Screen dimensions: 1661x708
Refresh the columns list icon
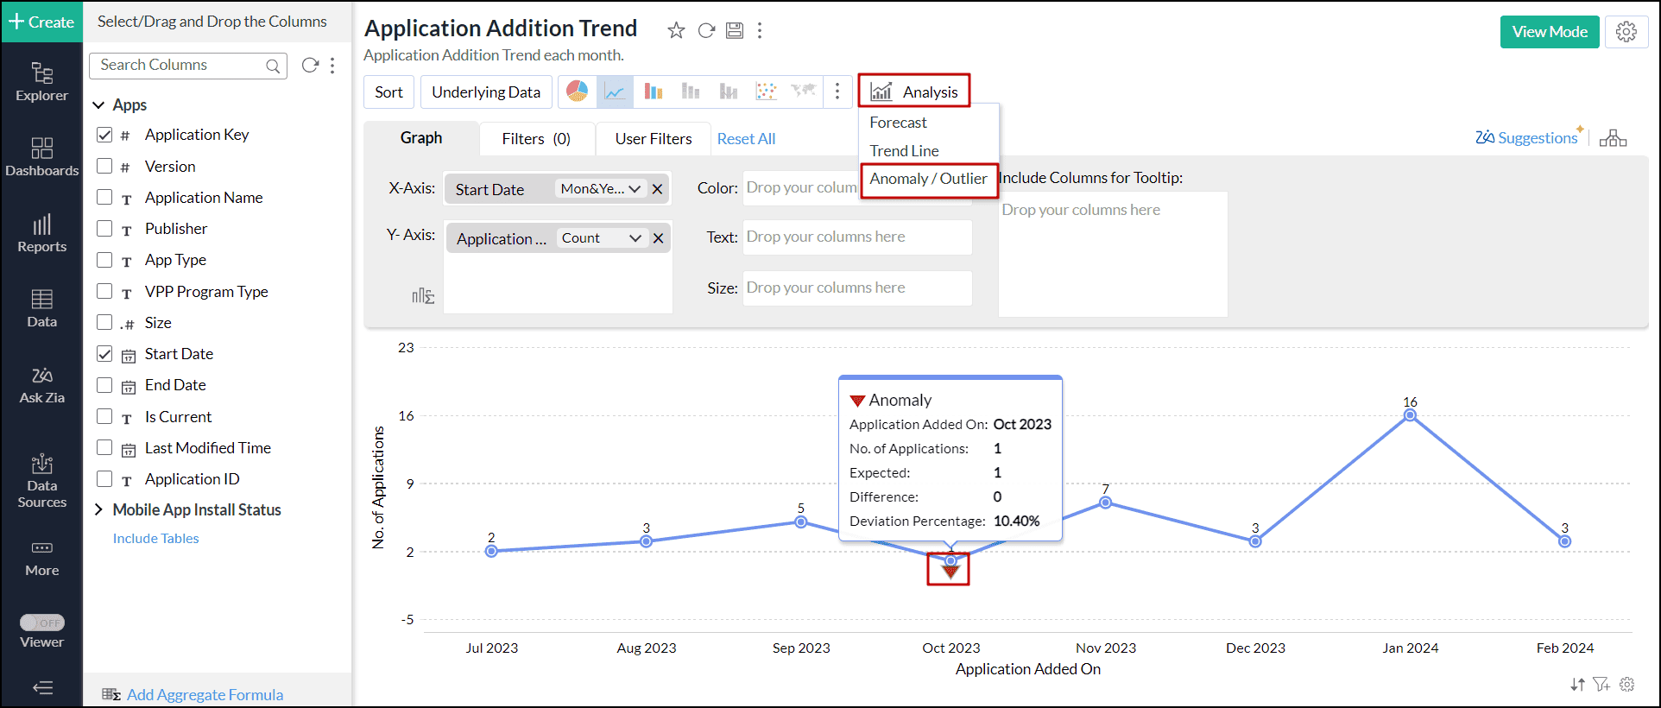tap(310, 66)
